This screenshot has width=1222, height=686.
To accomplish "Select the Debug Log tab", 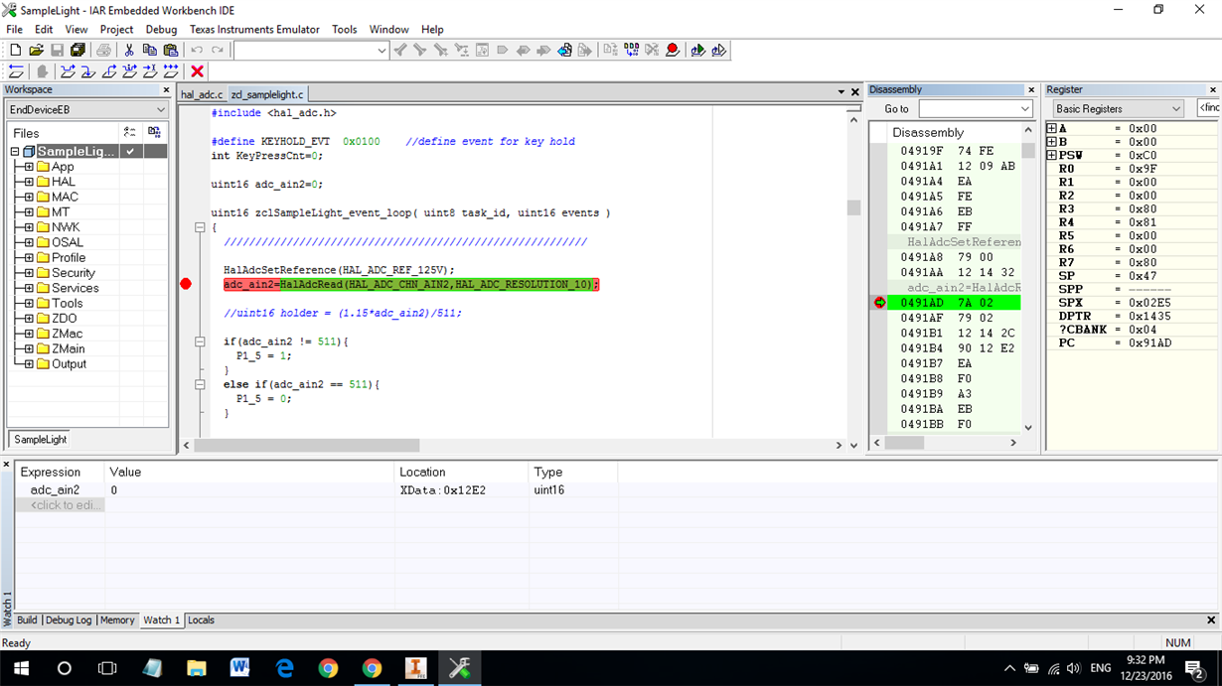I will (70, 619).
